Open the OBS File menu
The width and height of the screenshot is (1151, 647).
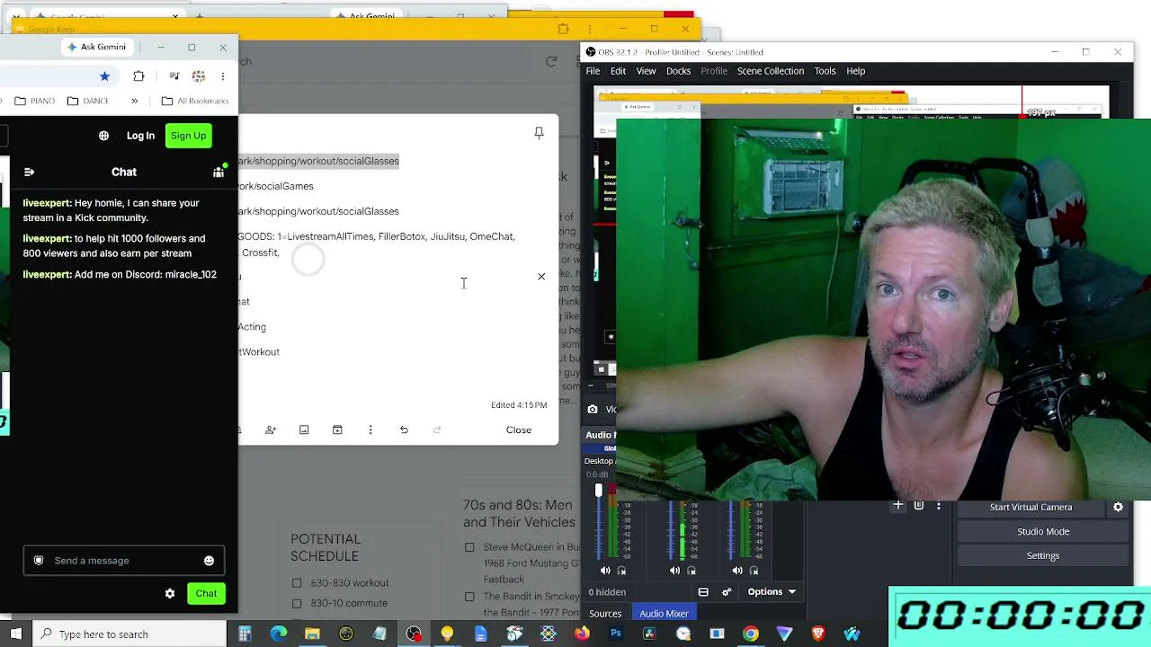click(x=593, y=71)
